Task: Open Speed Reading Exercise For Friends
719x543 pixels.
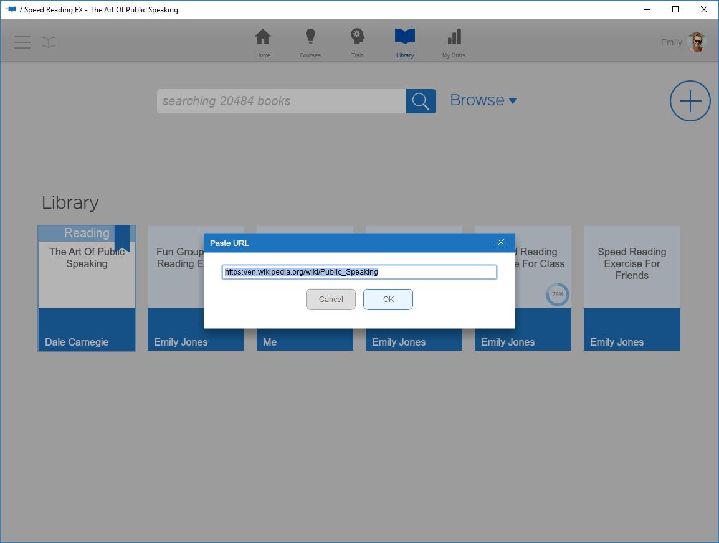Action: [x=632, y=268]
